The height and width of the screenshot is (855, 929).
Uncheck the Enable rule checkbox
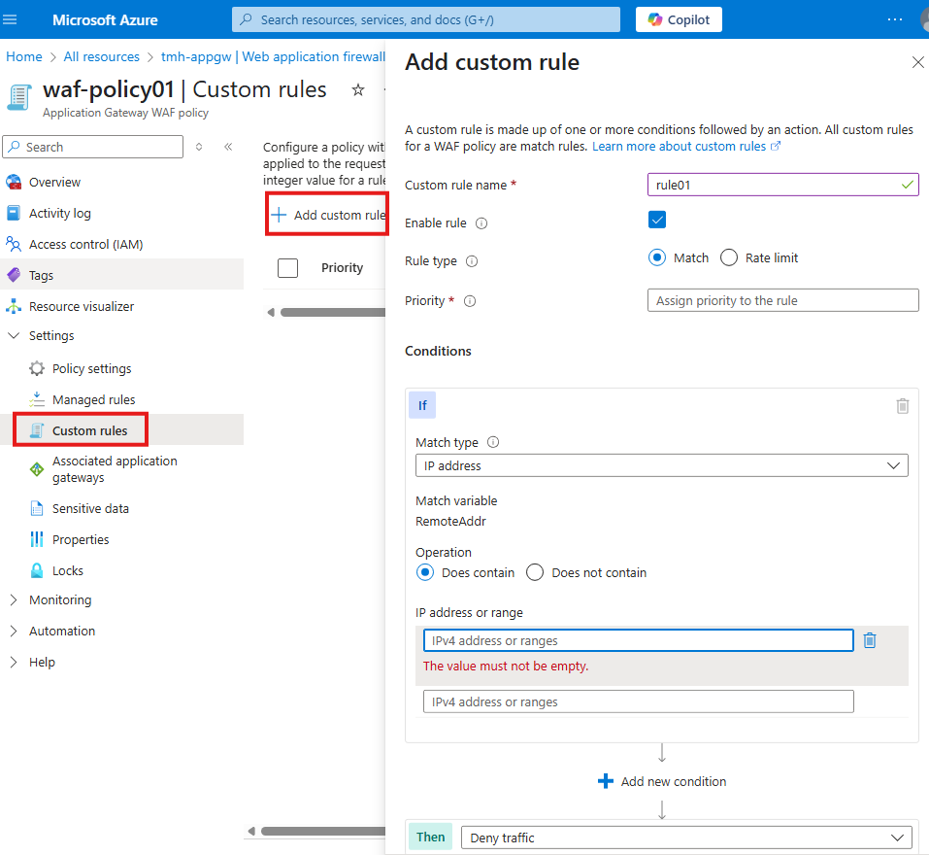tap(657, 220)
